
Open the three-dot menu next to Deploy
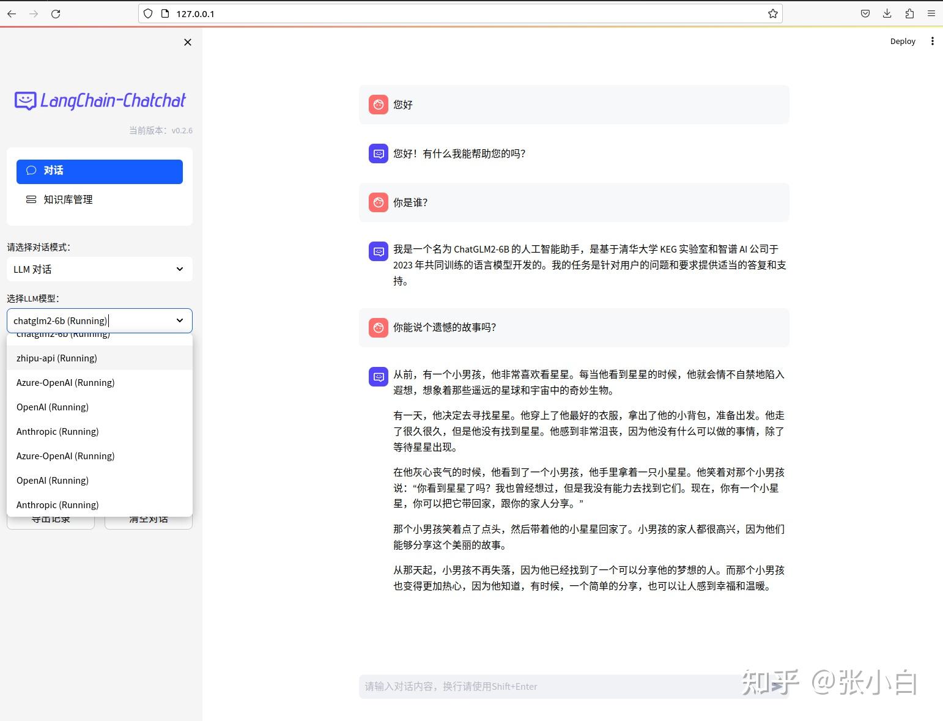click(x=932, y=41)
